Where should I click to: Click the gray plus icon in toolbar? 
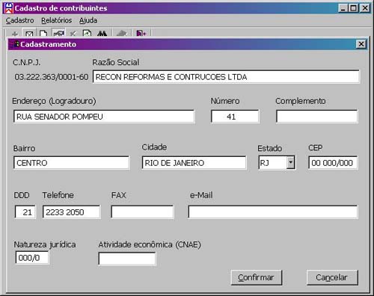pos(15,34)
